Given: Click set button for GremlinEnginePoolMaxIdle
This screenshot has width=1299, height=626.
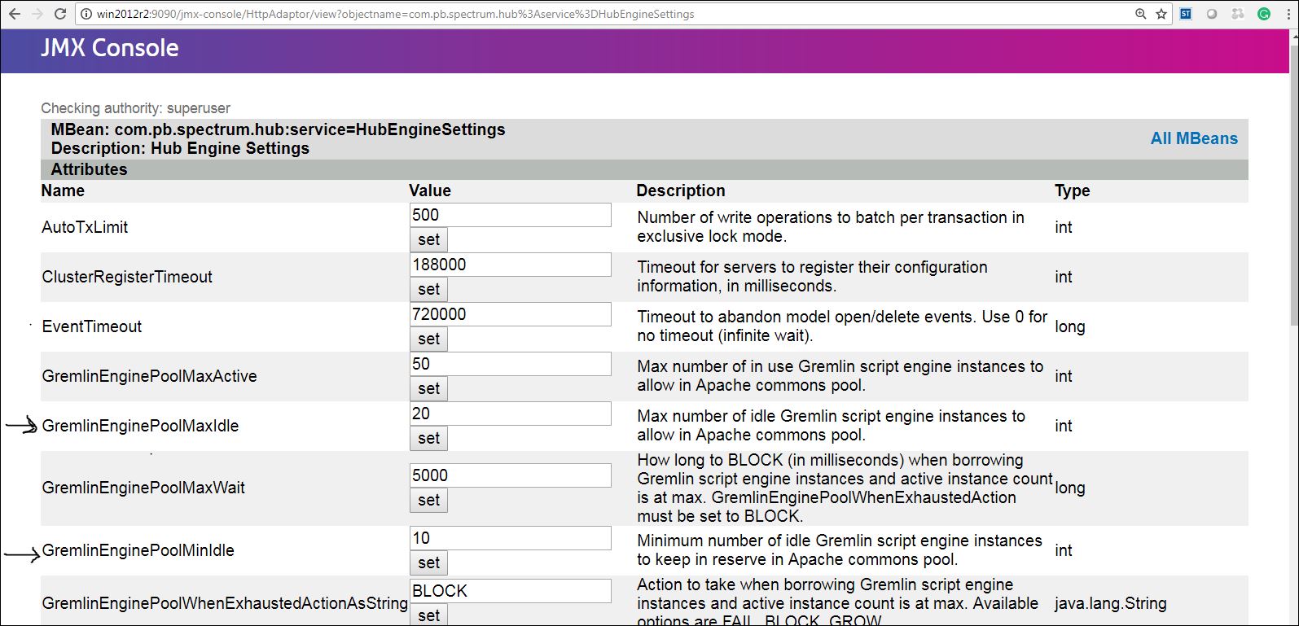Looking at the screenshot, I should click(428, 438).
